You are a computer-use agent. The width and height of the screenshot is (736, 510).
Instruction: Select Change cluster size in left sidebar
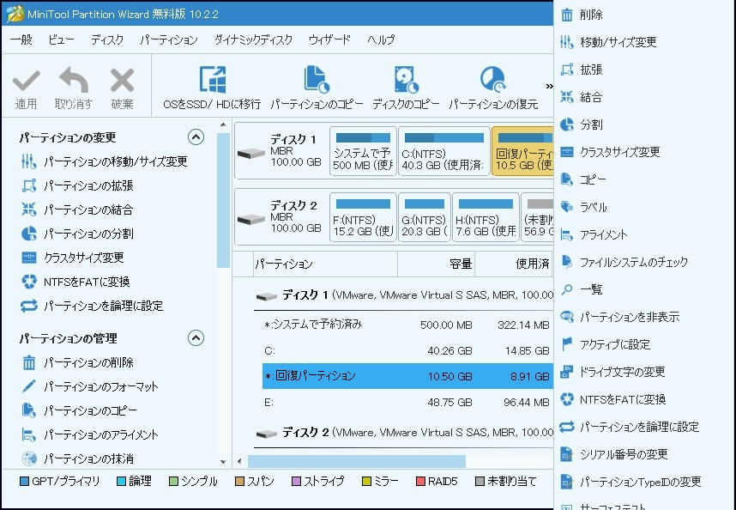(x=73, y=258)
